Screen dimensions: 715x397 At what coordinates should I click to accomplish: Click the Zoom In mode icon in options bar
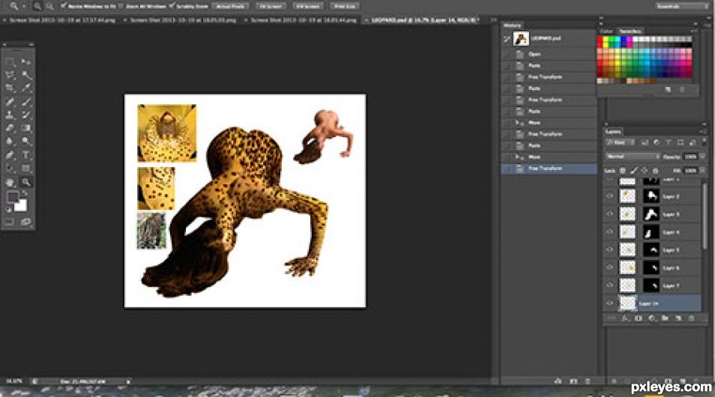click(x=37, y=6)
